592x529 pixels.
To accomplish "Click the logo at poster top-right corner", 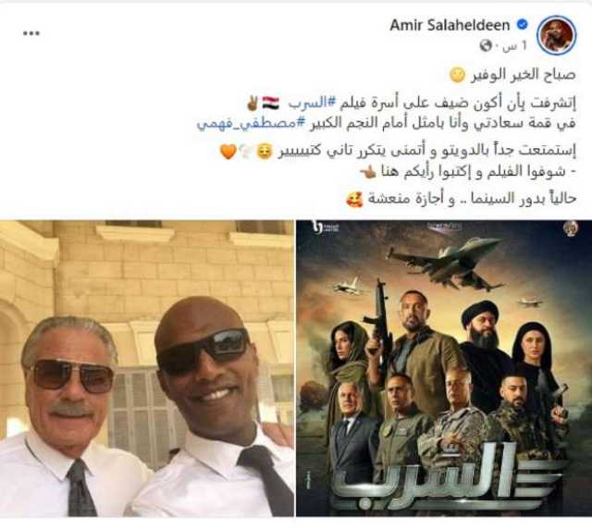I will click(x=571, y=228).
